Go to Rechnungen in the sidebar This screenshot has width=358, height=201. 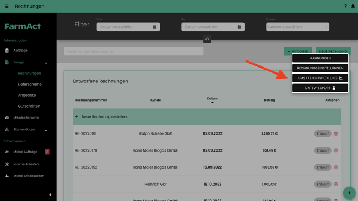pos(29,73)
